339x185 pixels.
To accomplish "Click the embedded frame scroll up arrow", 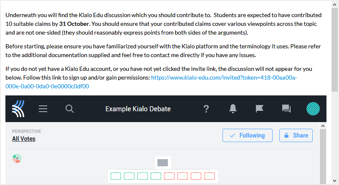I will click(323, 126).
